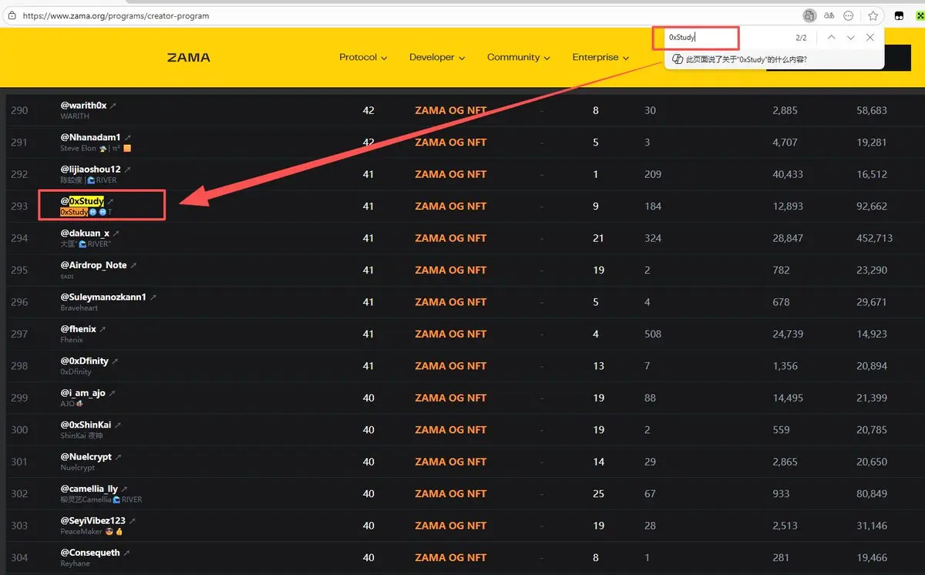Open the @lijiaoshou12 profile link
Image resolution: width=925 pixels, height=575 pixels.
90,169
